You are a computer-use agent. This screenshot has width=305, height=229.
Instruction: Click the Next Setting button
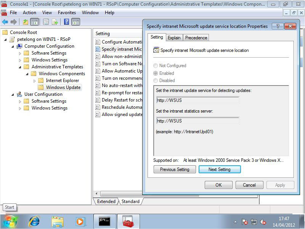[220, 169]
